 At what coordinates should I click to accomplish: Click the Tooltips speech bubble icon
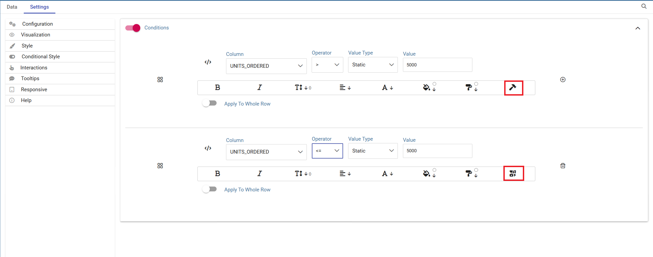click(12, 79)
